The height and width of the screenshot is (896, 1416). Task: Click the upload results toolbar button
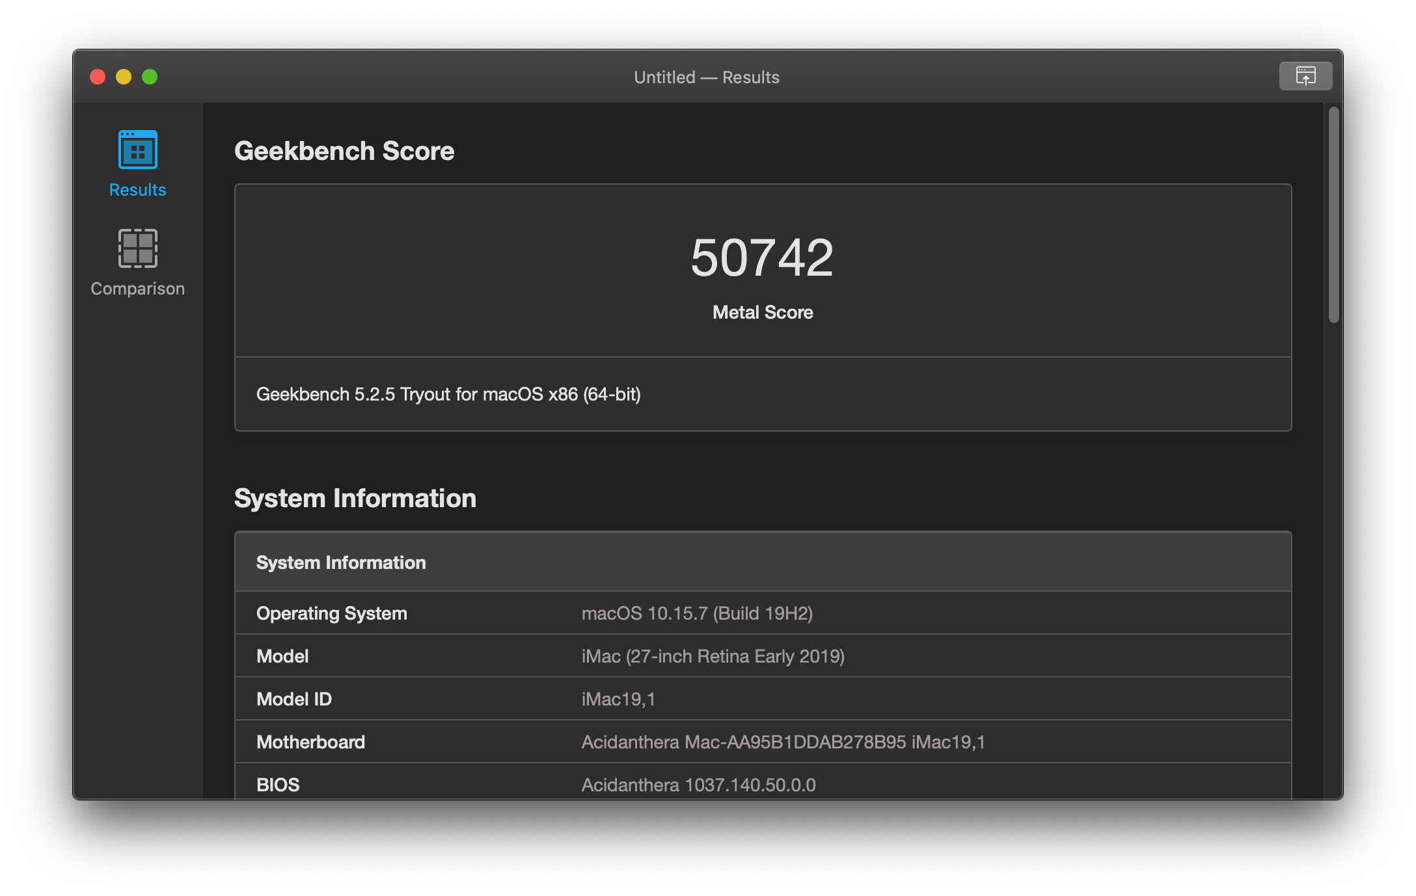point(1305,76)
